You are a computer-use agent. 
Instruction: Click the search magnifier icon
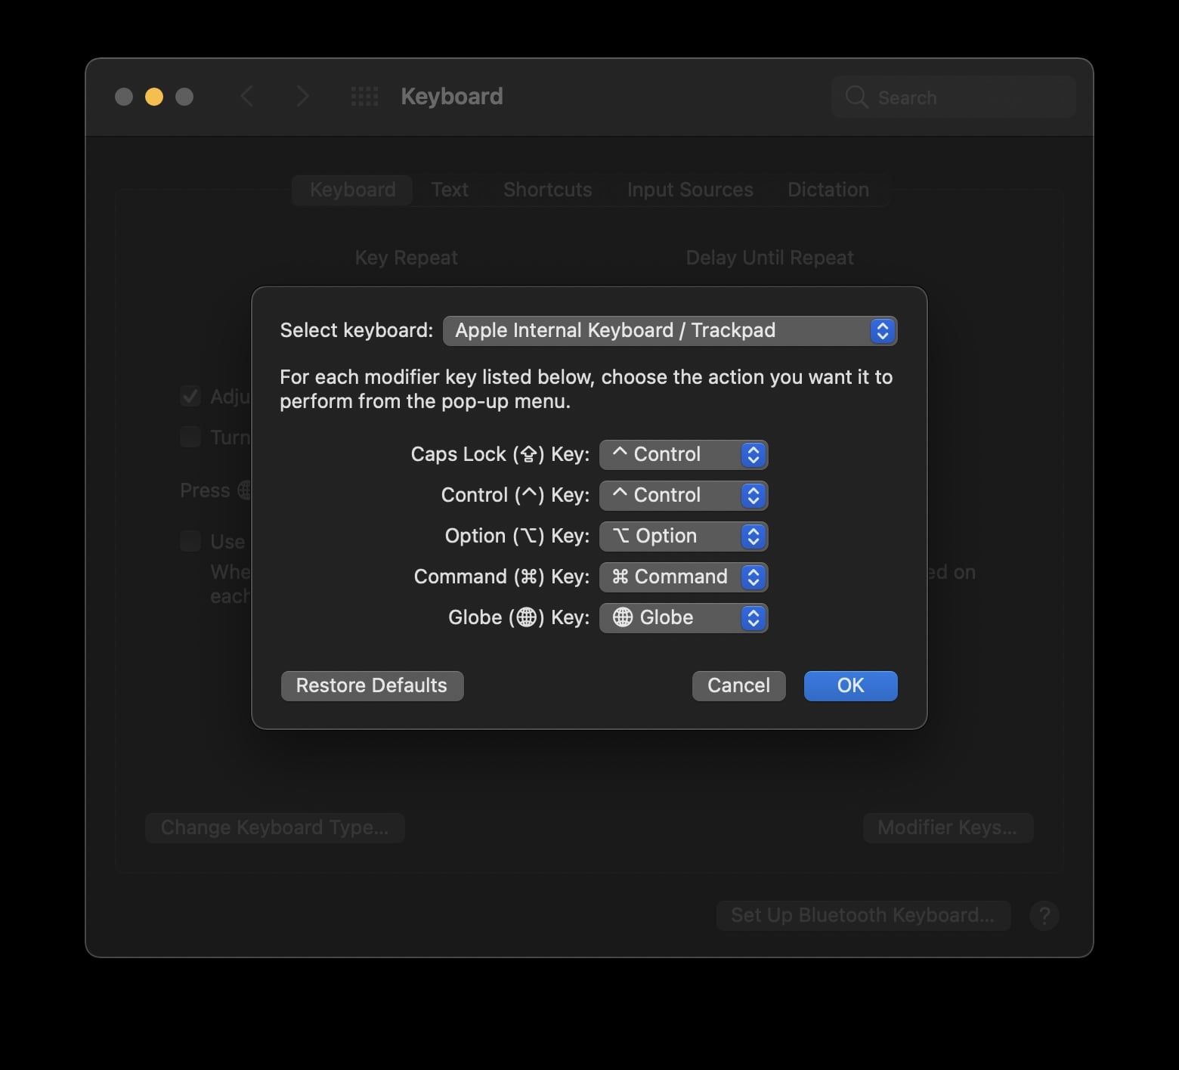[856, 97]
